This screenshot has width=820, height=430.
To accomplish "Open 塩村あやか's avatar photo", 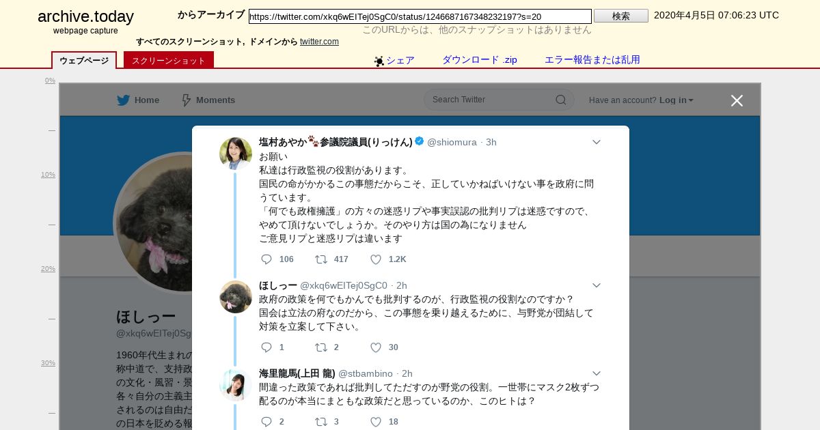I will click(236, 154).
